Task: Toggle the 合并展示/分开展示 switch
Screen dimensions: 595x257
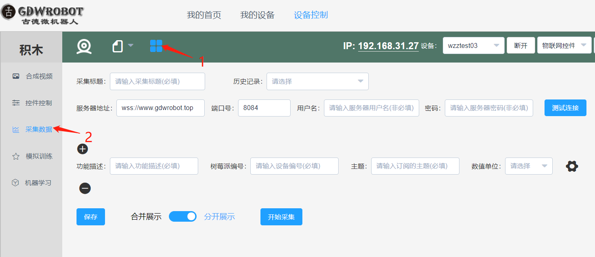Action: coord(182,216)
